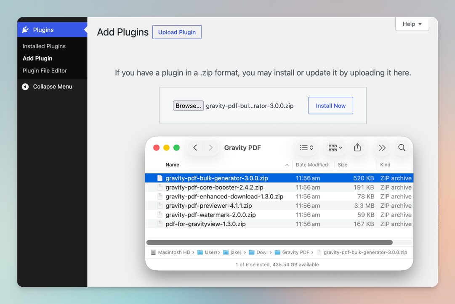Image resolution: width=455 pixels, height=304 pixels.
Task: Open the Plugins sidebar menu
Action: [52, 29]
